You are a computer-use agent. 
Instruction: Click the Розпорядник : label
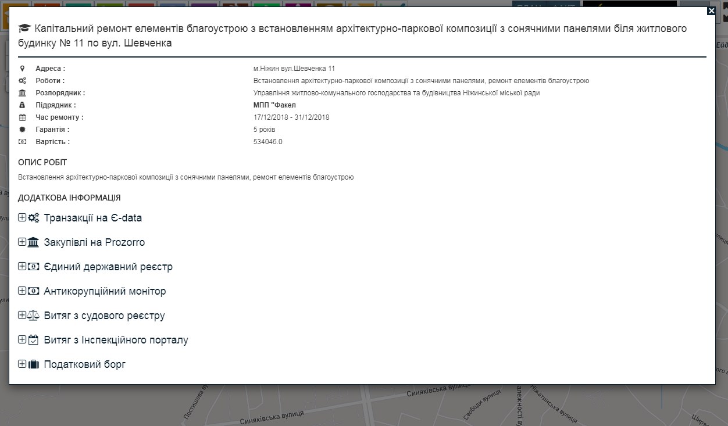coord(60,93)
